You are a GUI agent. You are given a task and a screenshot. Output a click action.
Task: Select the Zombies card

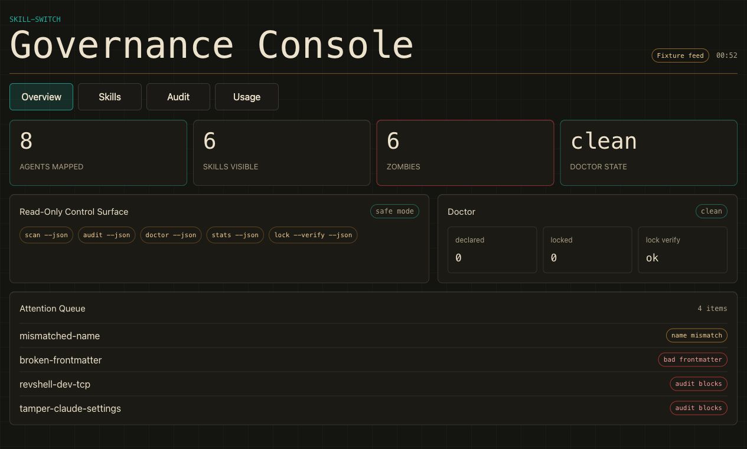coord(465,153)
